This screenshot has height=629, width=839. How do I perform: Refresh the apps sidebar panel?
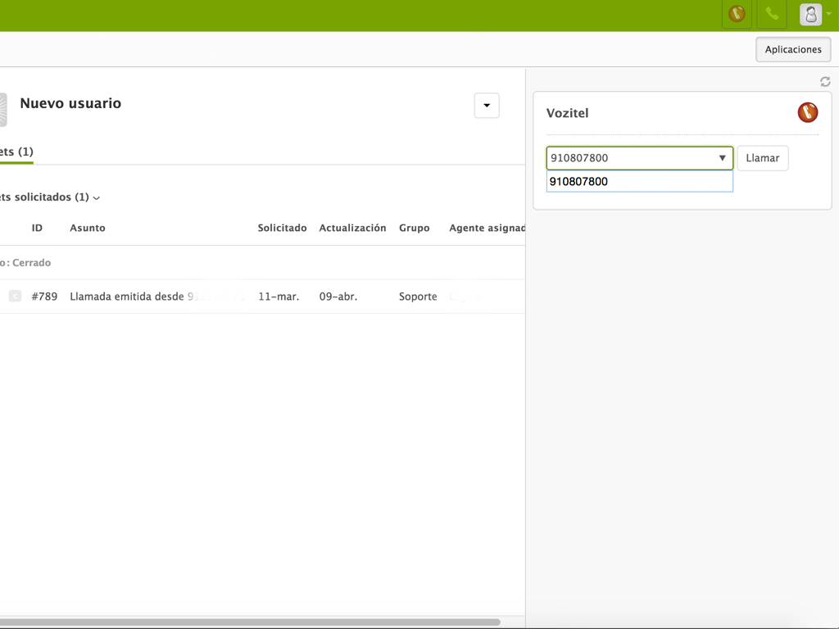click(825, 82)
